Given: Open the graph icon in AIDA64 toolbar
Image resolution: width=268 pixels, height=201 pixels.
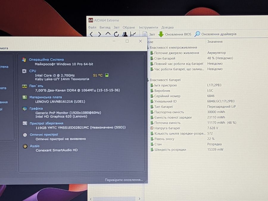Looking at the screenshot, I should [133, 34].
